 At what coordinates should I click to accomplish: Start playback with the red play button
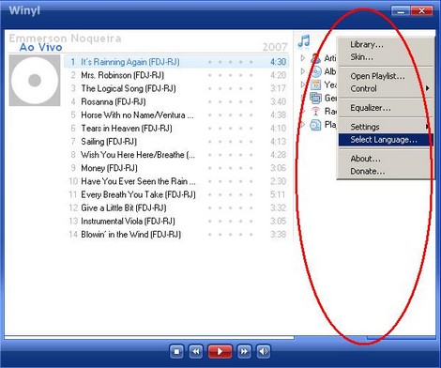click(220, 352)
